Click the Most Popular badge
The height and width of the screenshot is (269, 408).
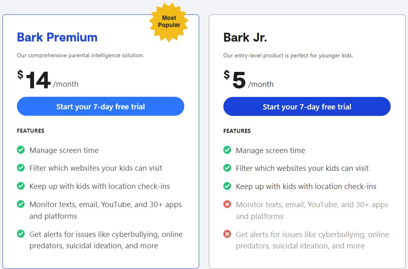169,22
